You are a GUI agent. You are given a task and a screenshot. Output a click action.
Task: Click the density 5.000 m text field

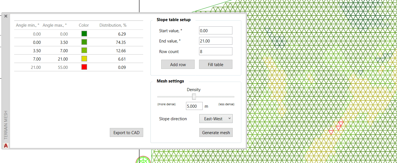click(x=194, y=106)
